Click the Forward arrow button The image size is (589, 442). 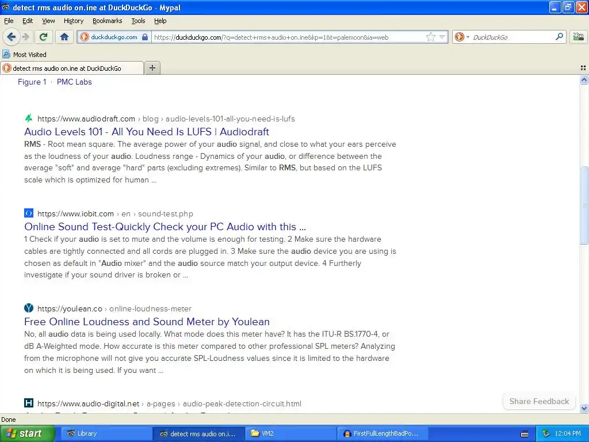coord(25,37)
